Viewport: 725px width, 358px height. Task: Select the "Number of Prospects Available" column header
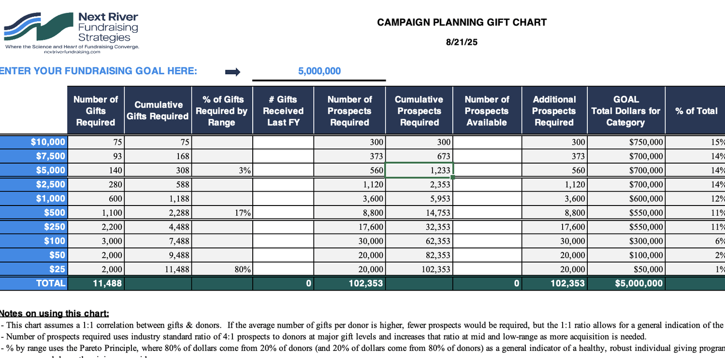[487, 110]
